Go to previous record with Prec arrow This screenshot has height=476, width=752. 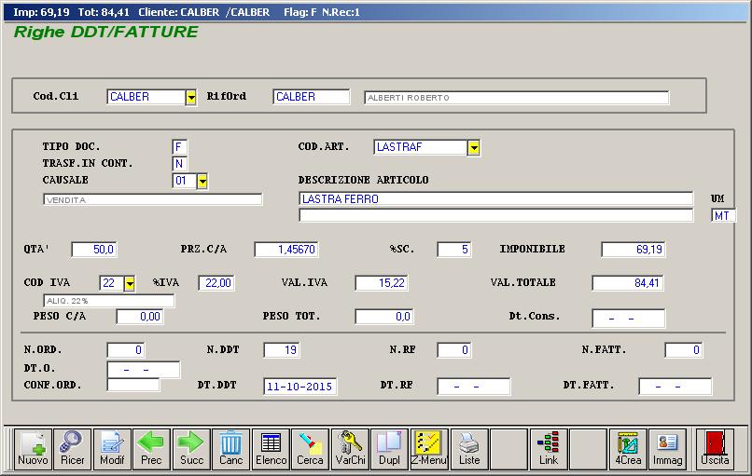[151, 449]
